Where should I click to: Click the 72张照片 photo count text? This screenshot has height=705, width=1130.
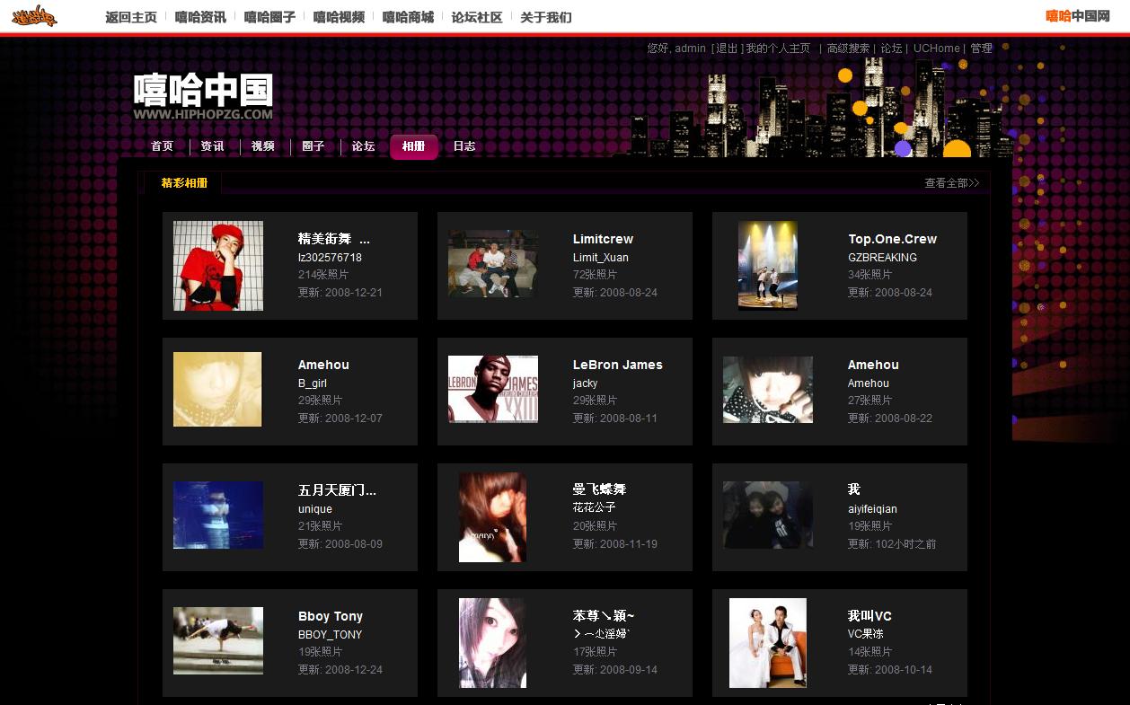[x=596, y=275]
